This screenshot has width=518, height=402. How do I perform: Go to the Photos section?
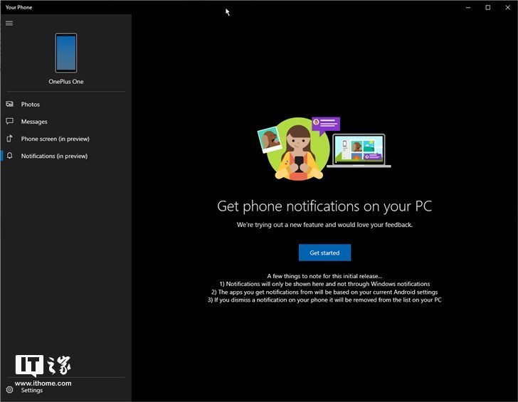tap(31, 105)
